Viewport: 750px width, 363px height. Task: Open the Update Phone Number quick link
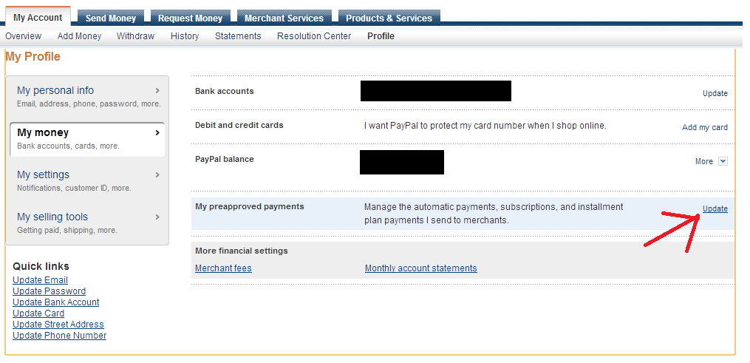[59, 336]
